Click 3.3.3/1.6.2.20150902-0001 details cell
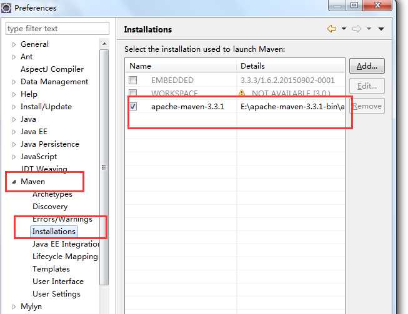 pos(287,81)
